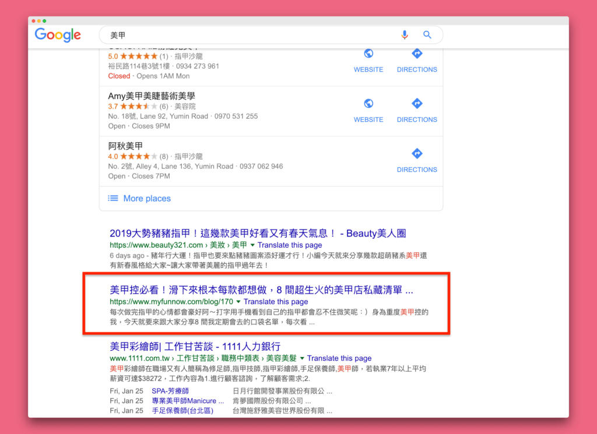The width and height of the screenshot is (597, 434).
Task: Click the list icon beside More places
Action: [x=113, y=198]
